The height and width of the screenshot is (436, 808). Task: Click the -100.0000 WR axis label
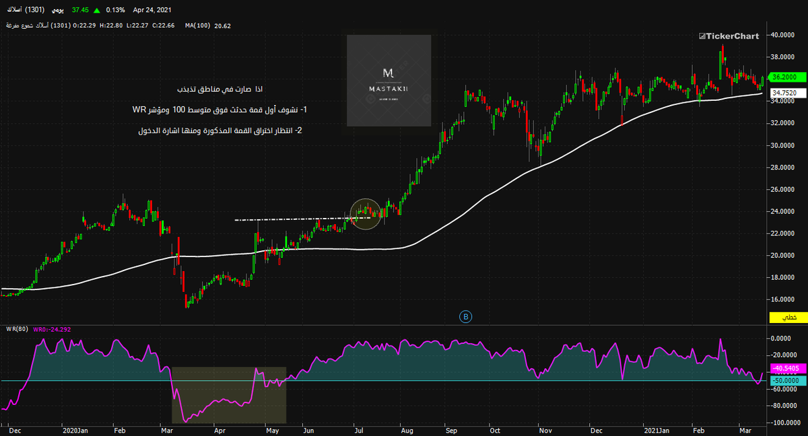[x=785, y=423]
